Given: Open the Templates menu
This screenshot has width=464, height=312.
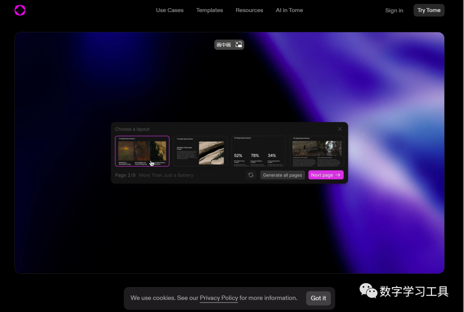Looking at the screenshot, I should (x=210, y=10).
